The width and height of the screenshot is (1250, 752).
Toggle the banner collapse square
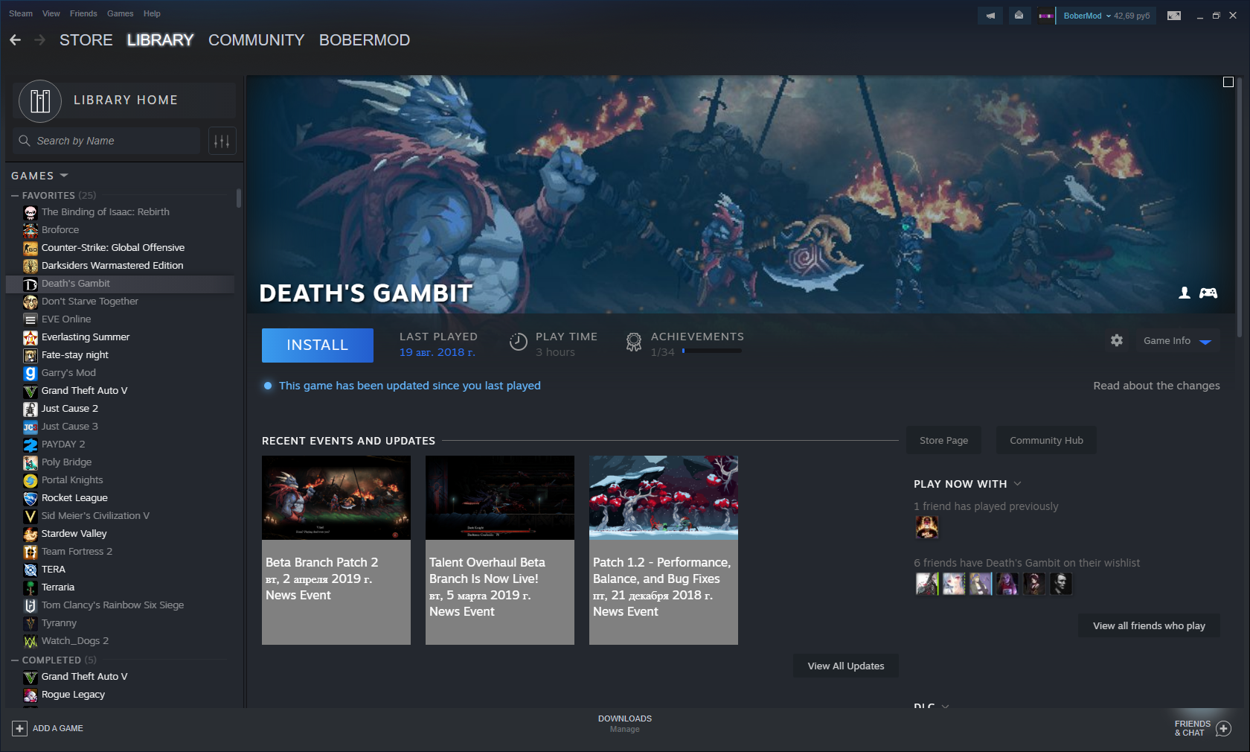[1228, 82]
